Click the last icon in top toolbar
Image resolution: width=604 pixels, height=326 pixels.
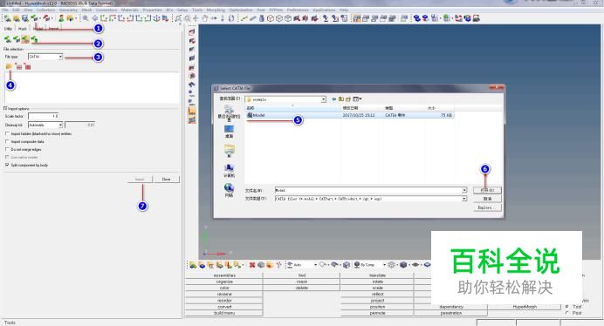[477, 18]
